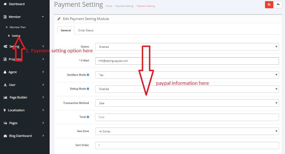Click the Sandbox Mode help icon
The image size is (285, 154).
point(88,75)
